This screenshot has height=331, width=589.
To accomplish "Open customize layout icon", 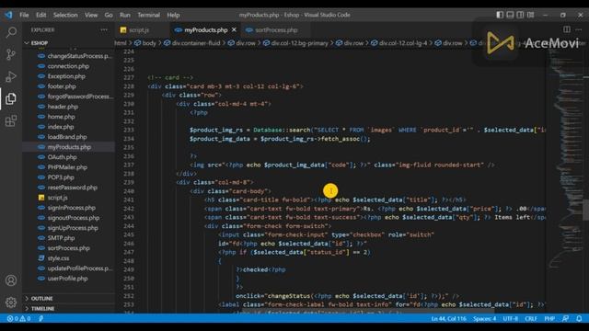I will (x=530, y=15).
